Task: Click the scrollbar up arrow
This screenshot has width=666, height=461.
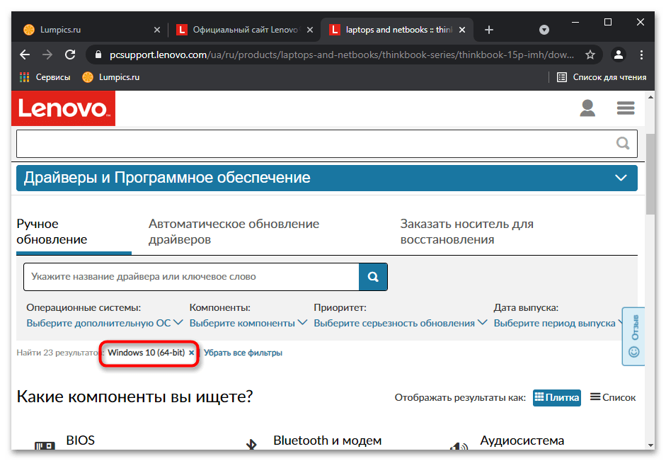Action: [x=650, y=97]
